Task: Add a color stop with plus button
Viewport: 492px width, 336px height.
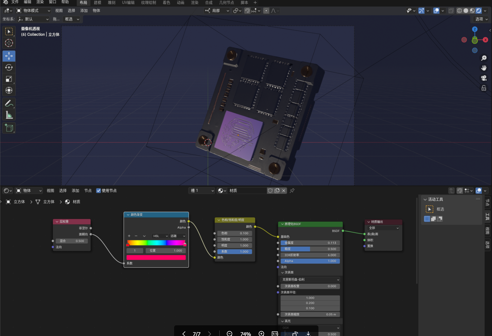Action: [129, 236]
